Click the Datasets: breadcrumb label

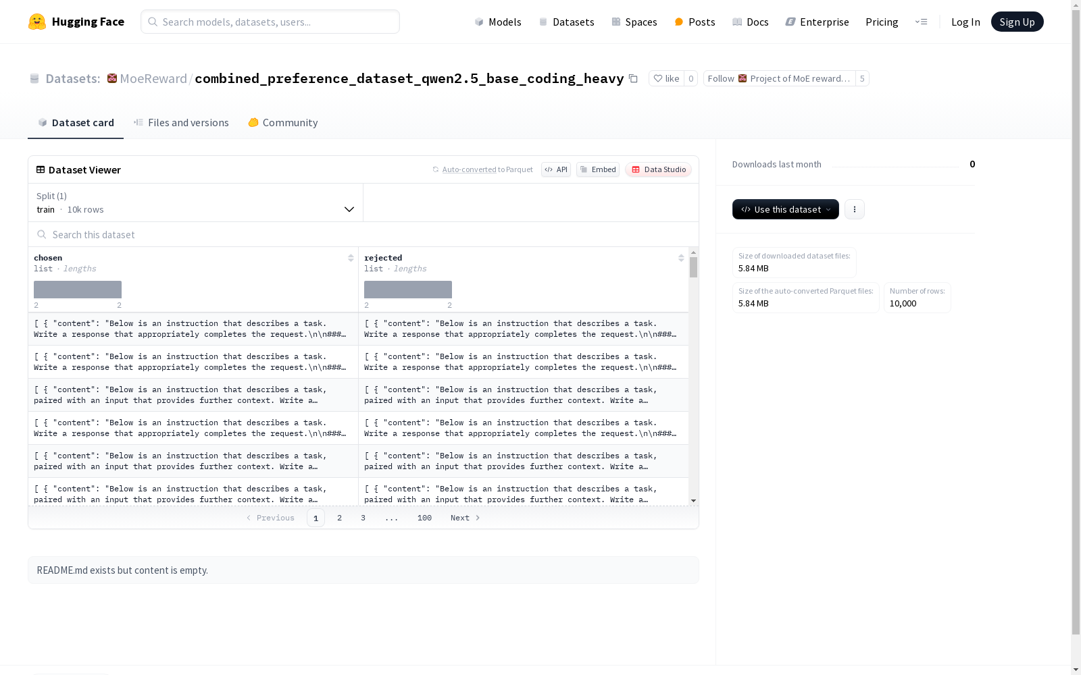click(73, 78)
